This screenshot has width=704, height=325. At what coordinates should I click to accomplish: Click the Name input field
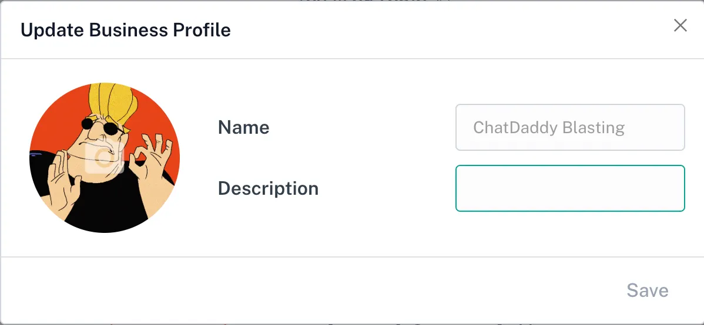point(569,127)
